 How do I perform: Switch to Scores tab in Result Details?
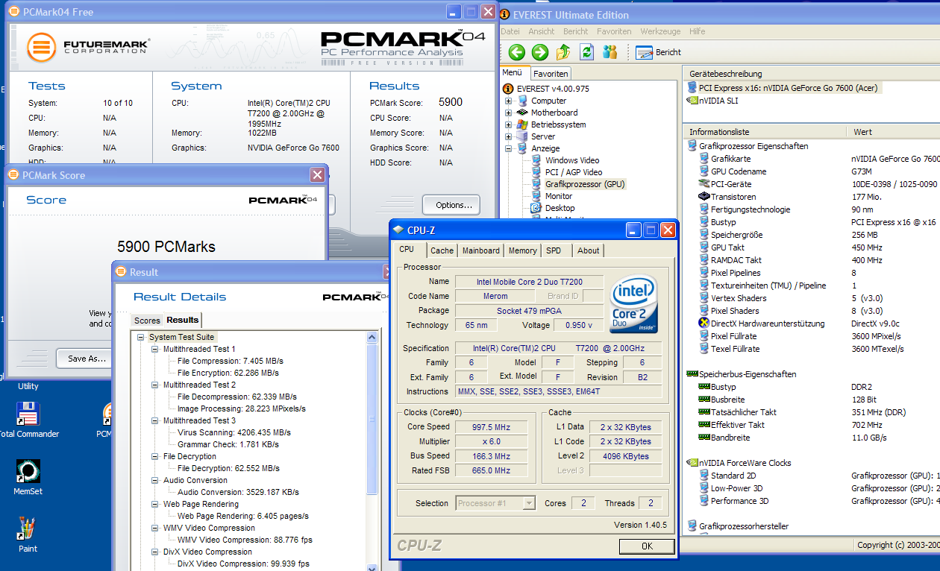(147, 321)
